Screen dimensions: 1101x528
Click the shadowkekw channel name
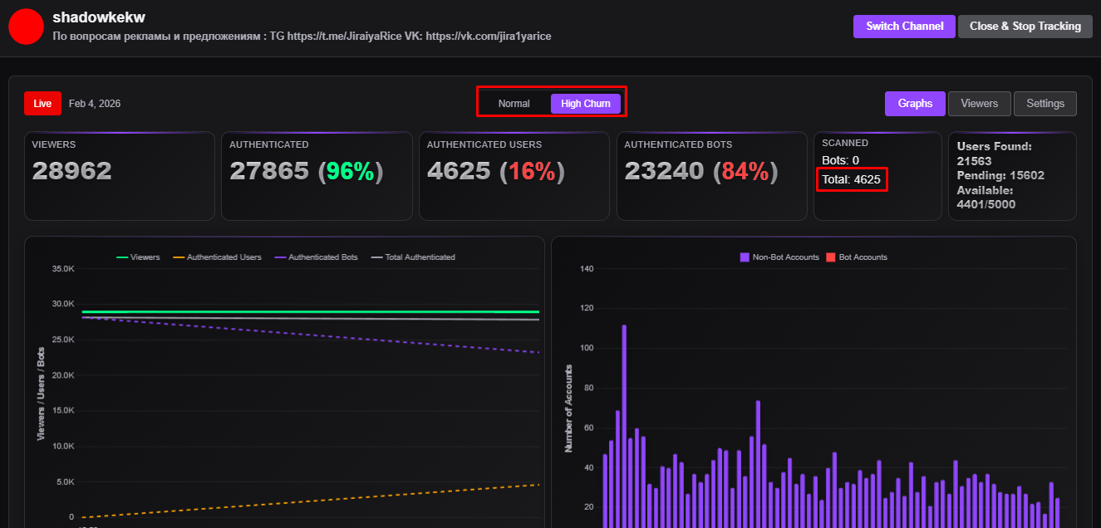(99, 17)
